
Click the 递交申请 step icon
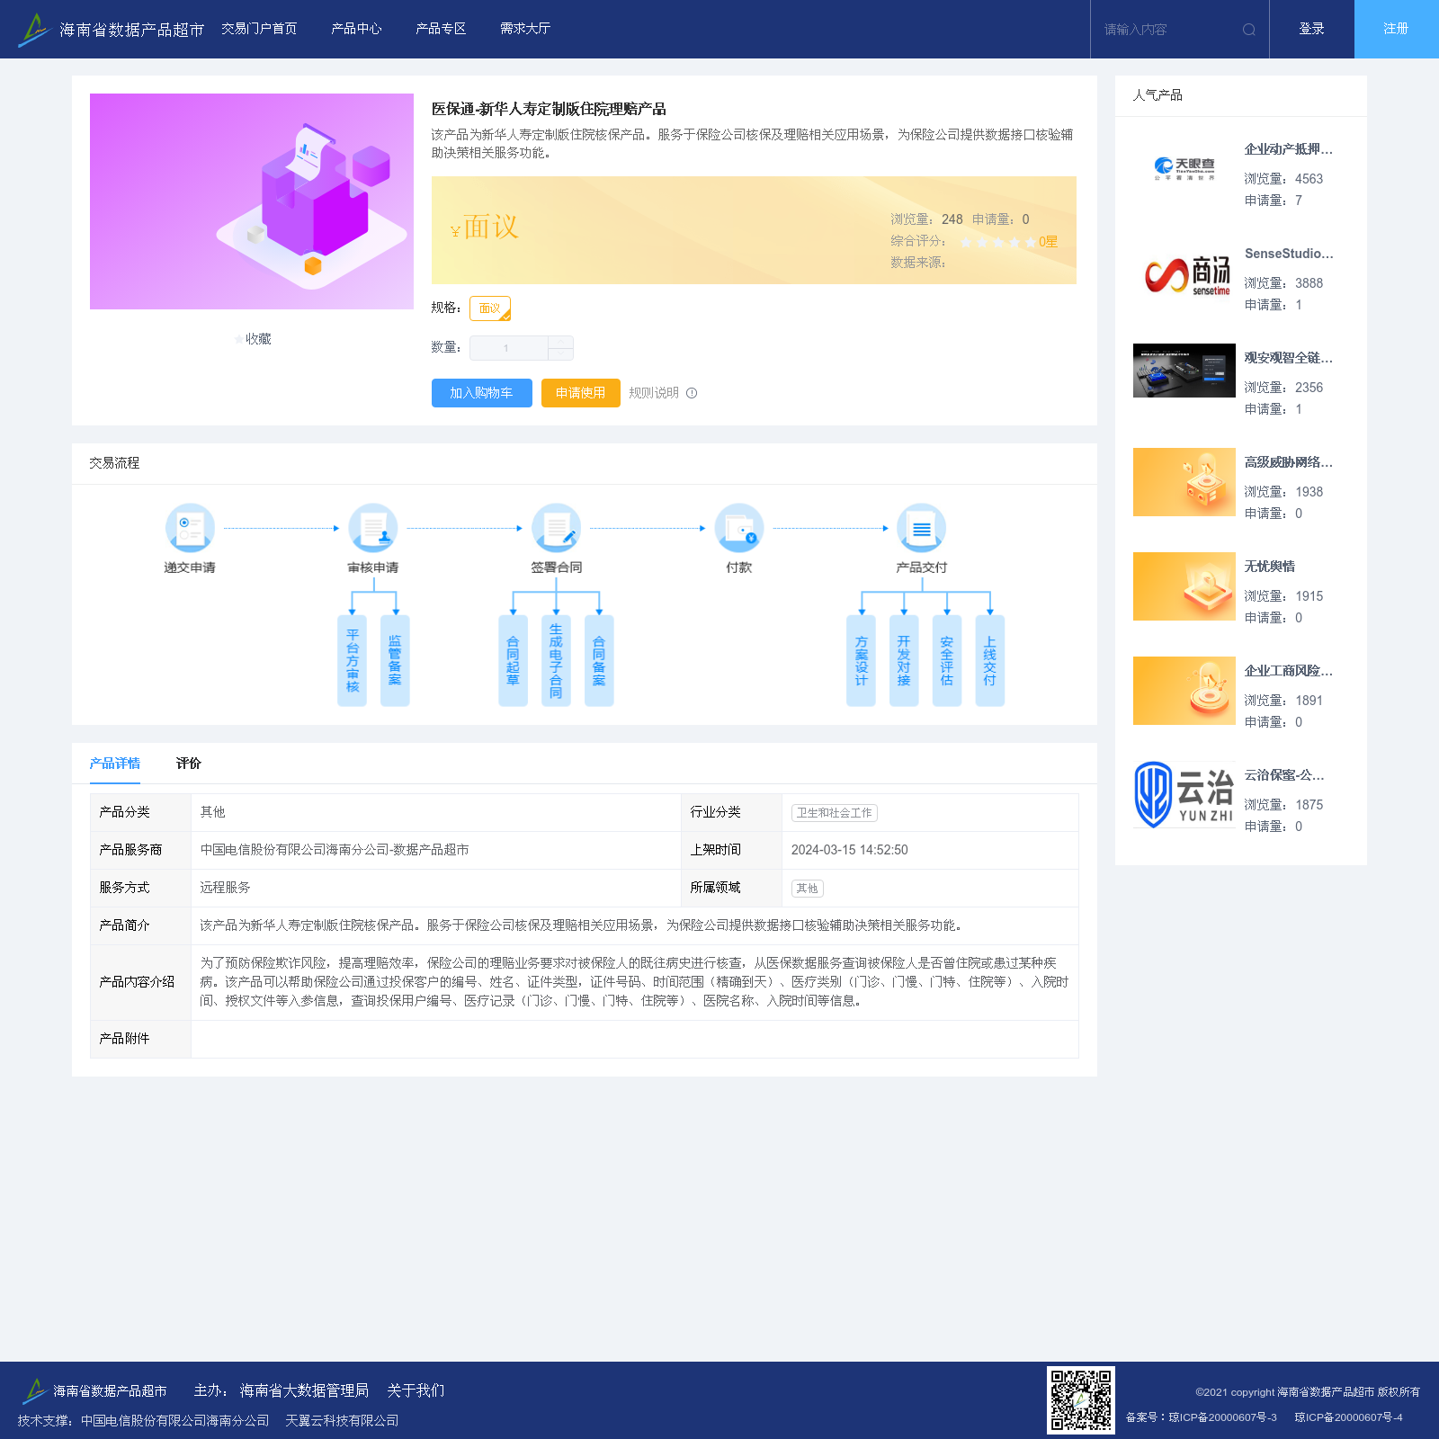point(190,528)
